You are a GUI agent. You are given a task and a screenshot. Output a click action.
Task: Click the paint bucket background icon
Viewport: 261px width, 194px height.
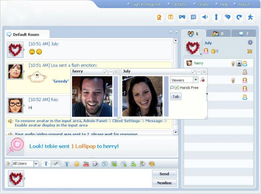pos(143,164)
